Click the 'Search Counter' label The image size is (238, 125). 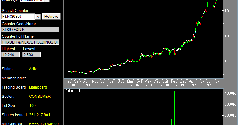(x=15, y=11)
